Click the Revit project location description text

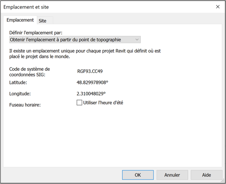(85, 54)
